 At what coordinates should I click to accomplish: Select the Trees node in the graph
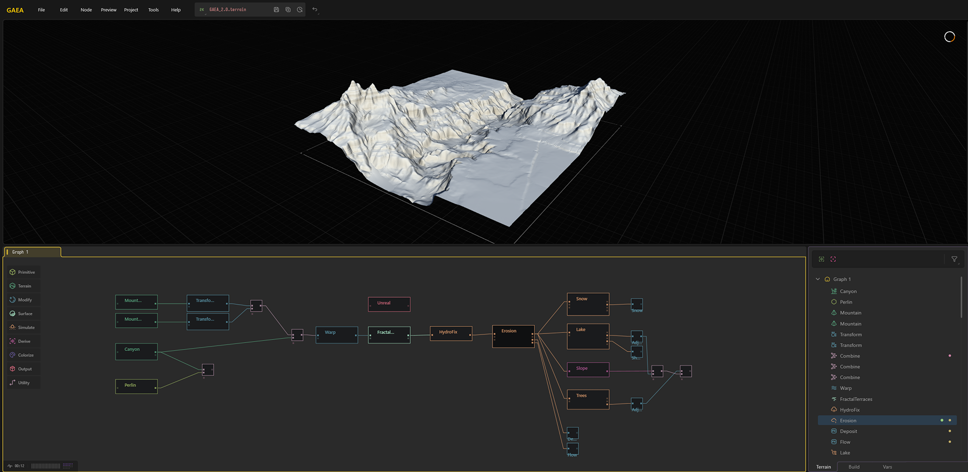(588, 399)
